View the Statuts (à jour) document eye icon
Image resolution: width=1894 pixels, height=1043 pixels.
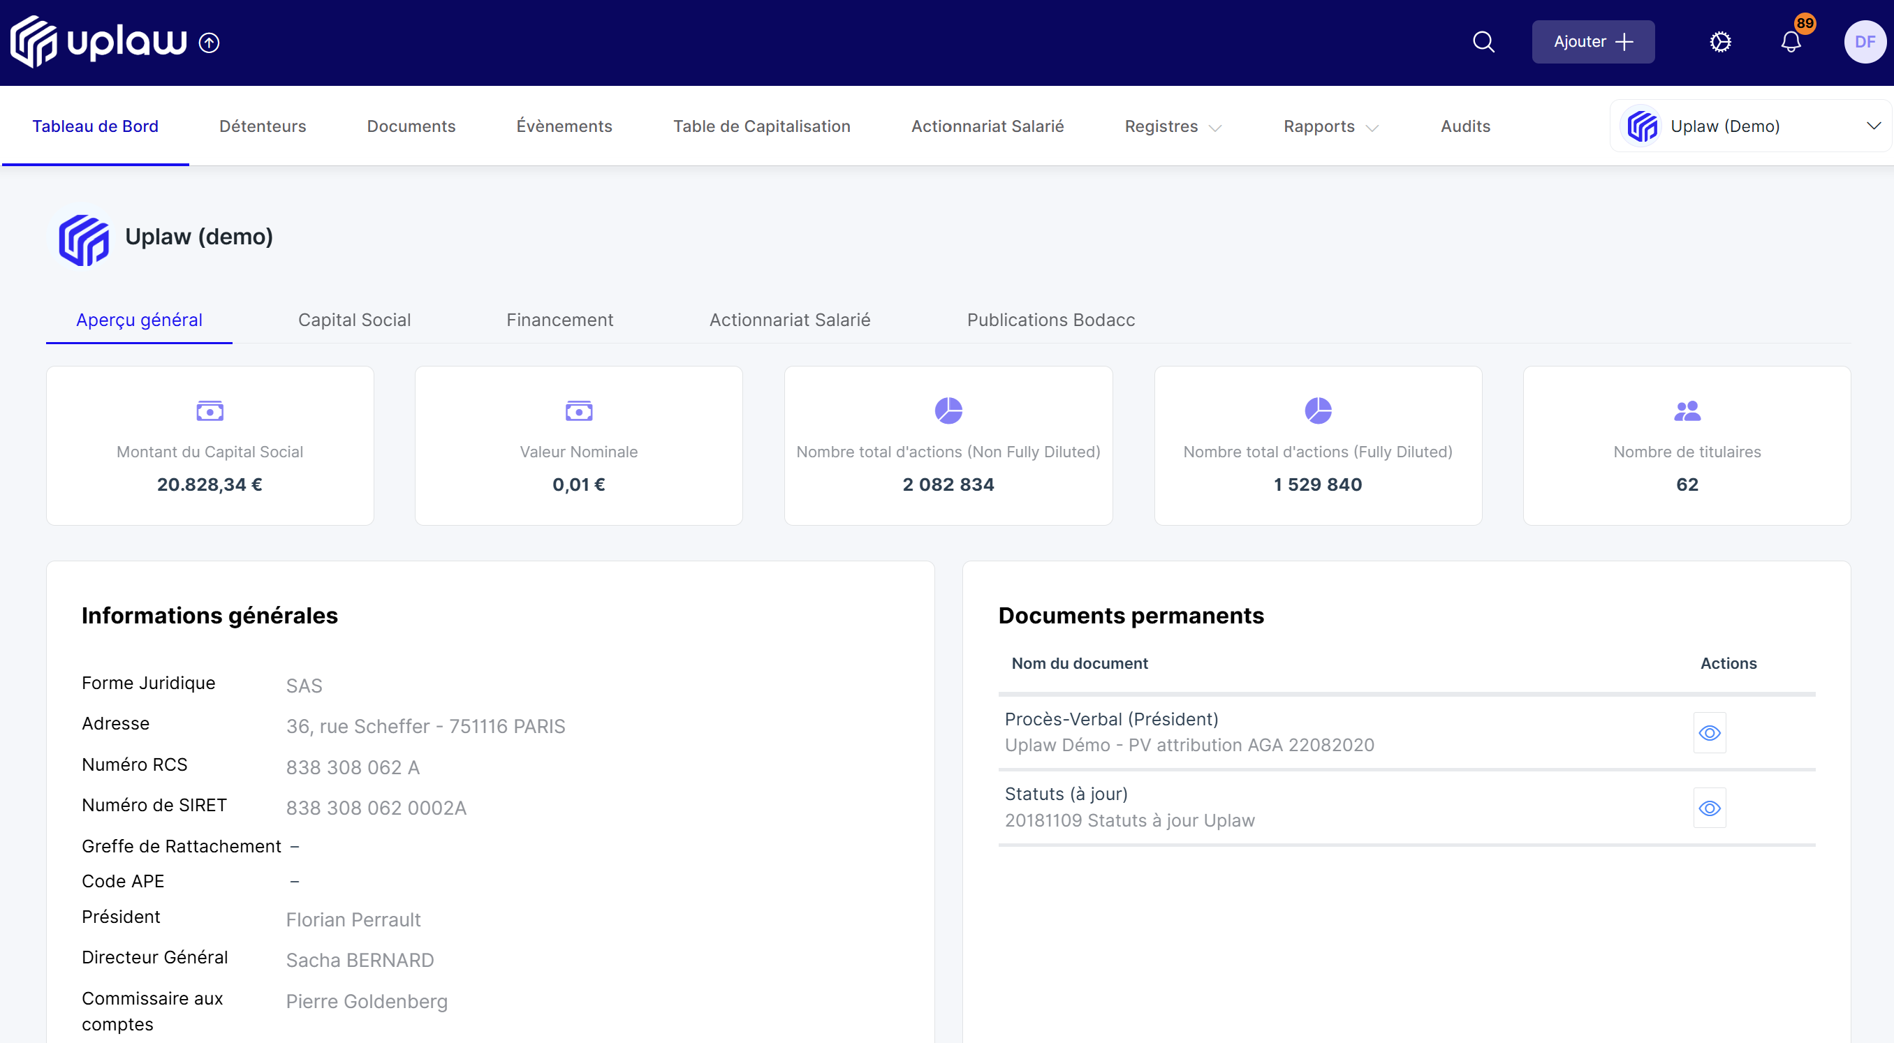1710,808
